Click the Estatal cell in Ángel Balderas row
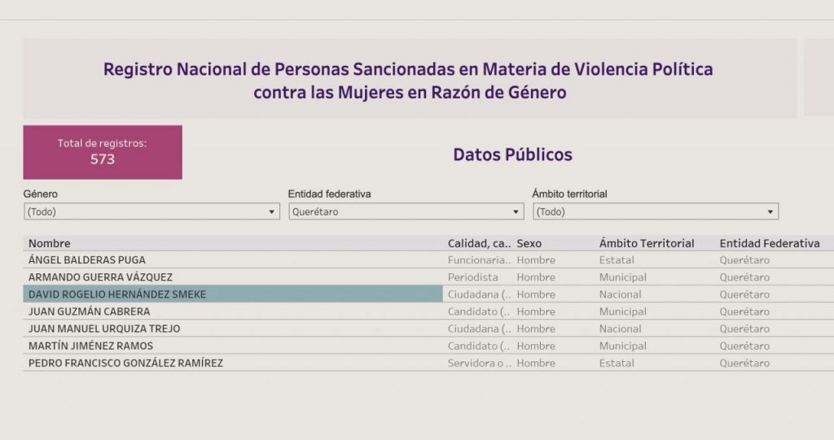 (617, 260)
